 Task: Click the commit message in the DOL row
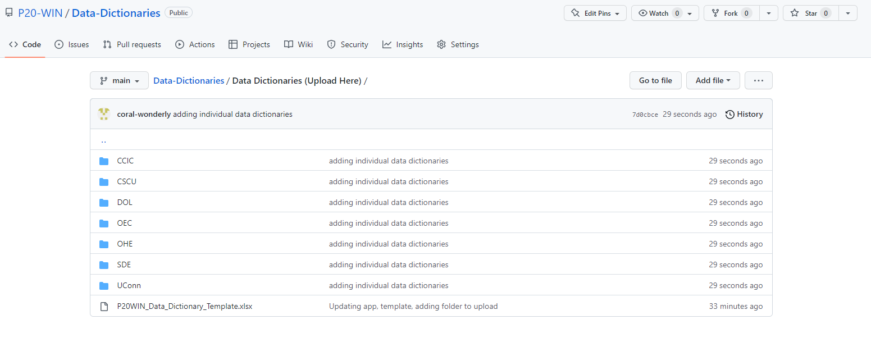389,202
